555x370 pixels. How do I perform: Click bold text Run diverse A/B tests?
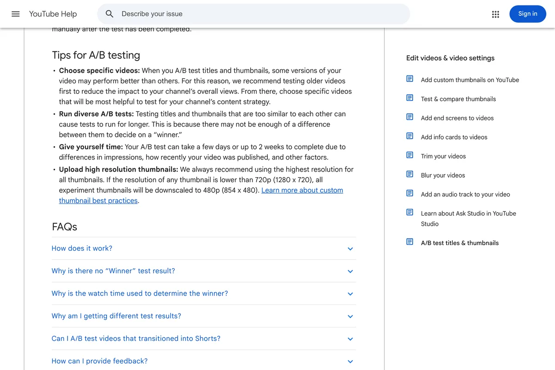pos(97,114)
